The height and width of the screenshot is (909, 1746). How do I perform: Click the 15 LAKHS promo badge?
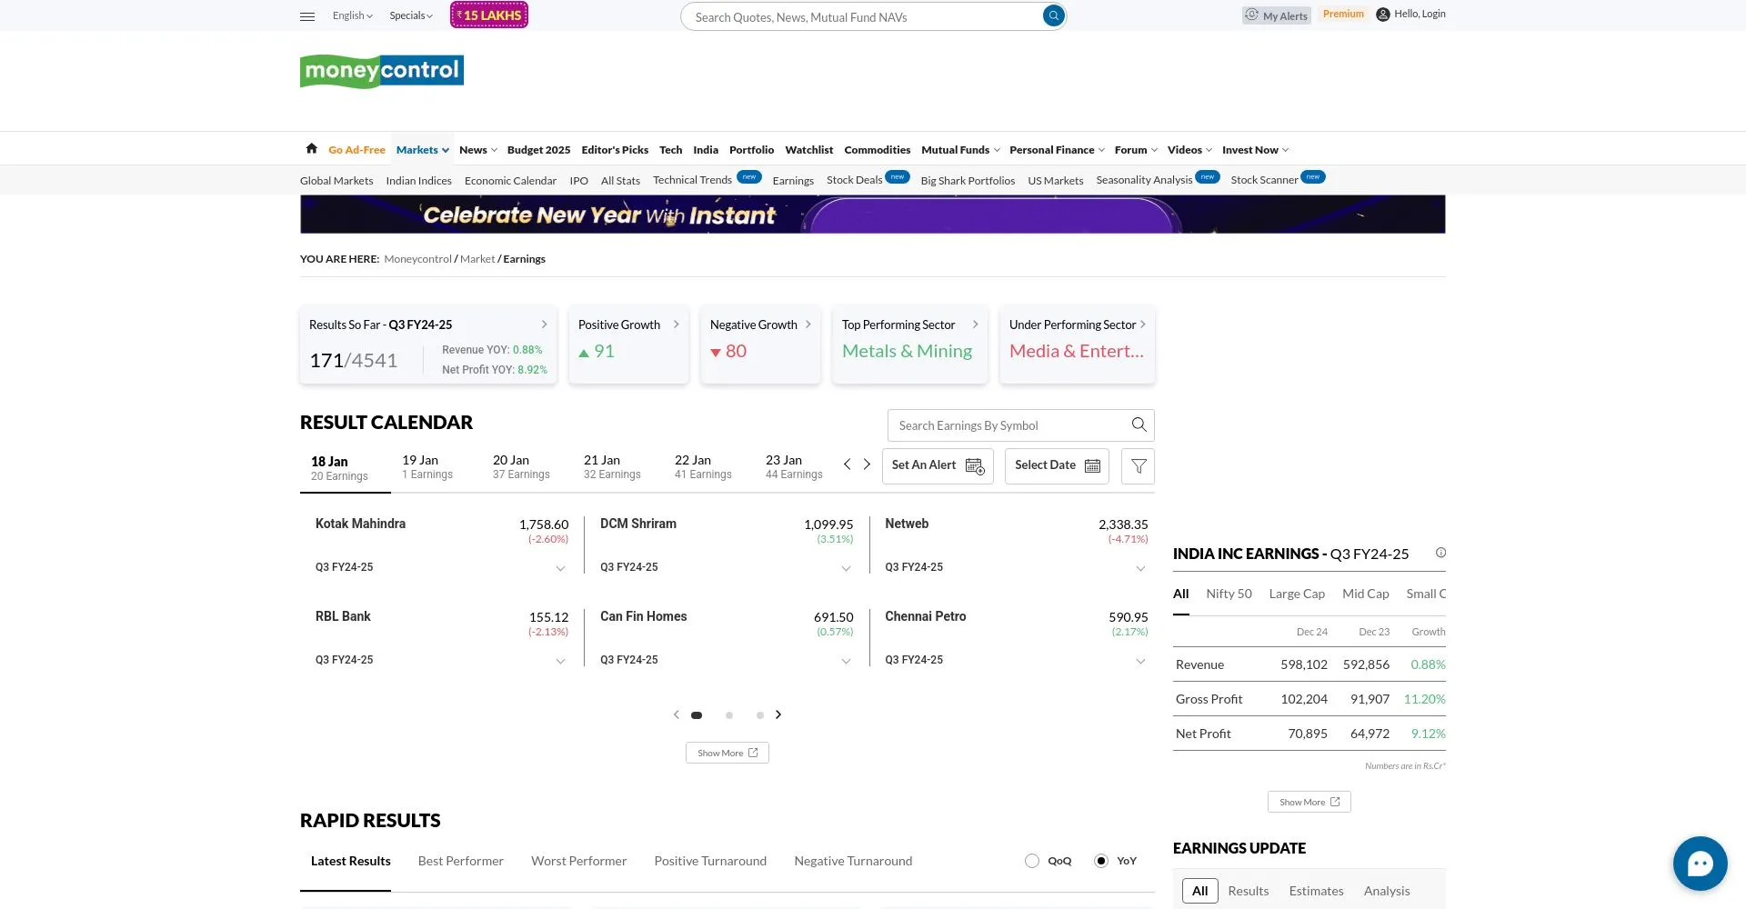489,15
